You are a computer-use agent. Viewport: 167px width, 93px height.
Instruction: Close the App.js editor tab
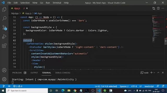(x=27, y=8)
